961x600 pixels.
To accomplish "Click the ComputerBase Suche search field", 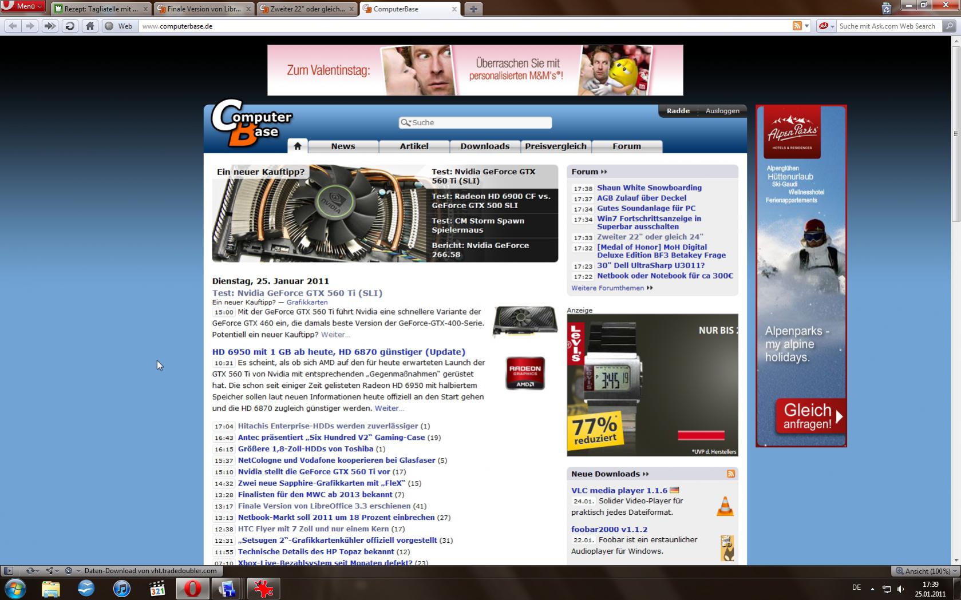I will [475, 122].
